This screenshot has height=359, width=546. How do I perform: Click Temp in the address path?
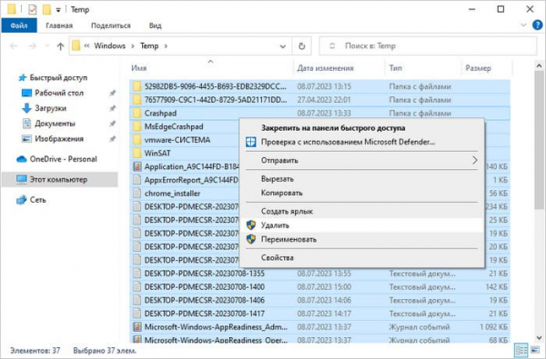tap(149, 46)
